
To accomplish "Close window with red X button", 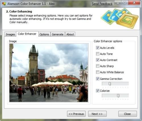I will tap(134, 3).
